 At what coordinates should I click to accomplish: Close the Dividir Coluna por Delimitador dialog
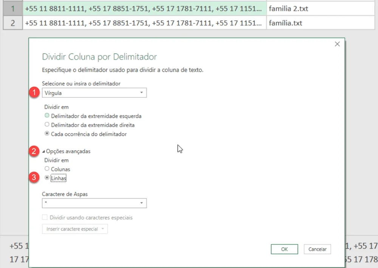point(337,44)
